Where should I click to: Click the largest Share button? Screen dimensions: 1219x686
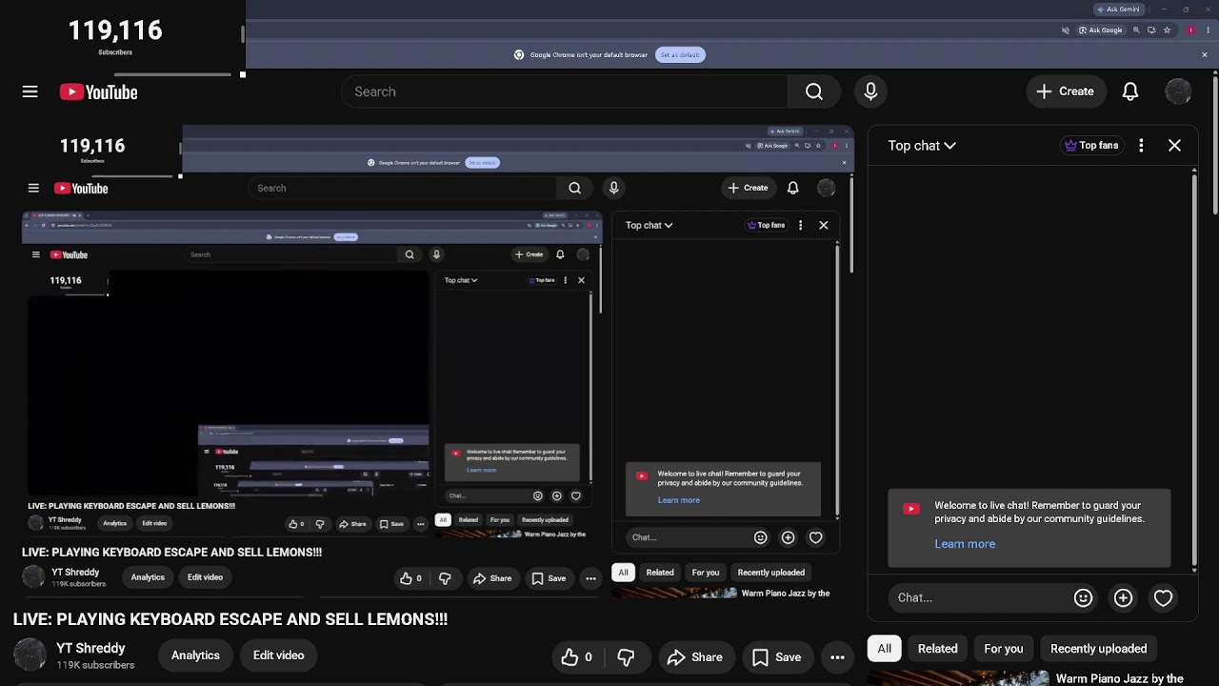694,656
